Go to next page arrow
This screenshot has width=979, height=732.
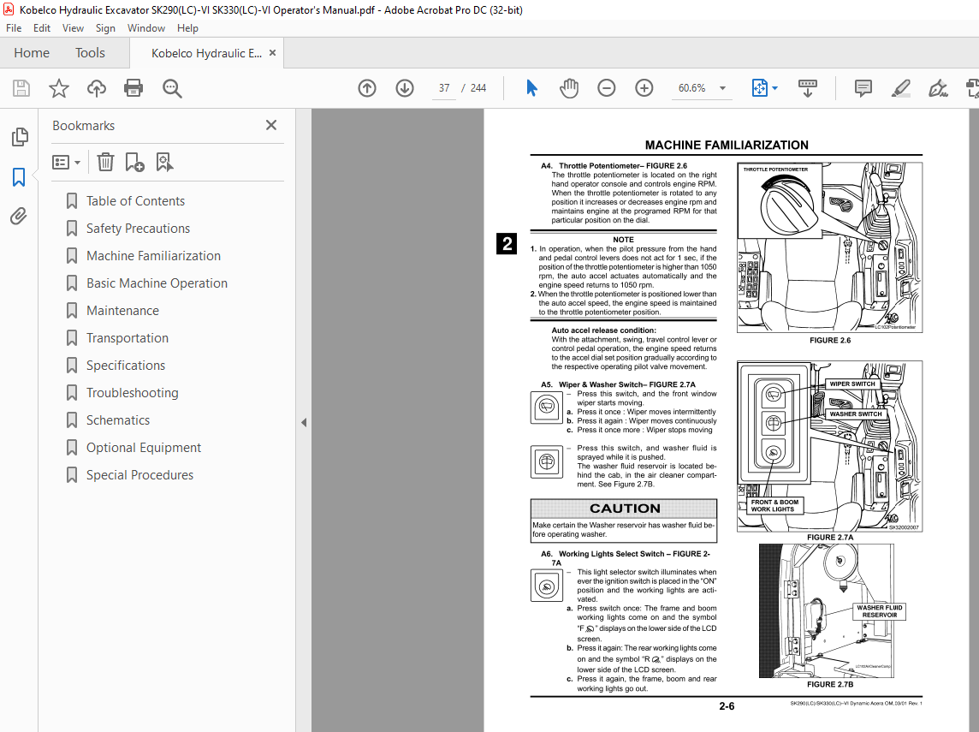pos(405,88)
